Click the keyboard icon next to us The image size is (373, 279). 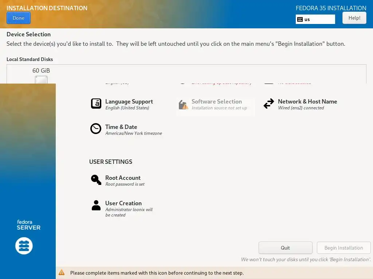point(300,20)
